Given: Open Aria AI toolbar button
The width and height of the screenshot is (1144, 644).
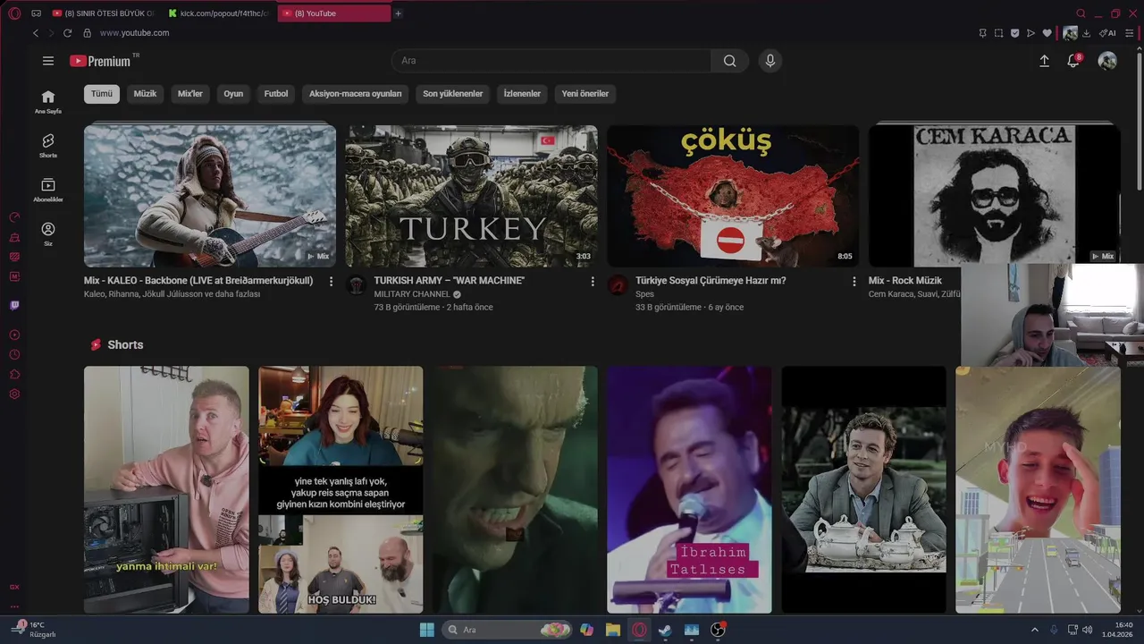Looking at the screenshot, I should click(x=1107, y=33).
